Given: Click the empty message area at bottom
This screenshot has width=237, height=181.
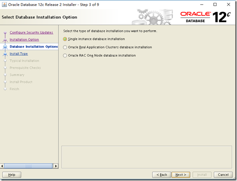Looking at the screenshot, I should point(146,157).
